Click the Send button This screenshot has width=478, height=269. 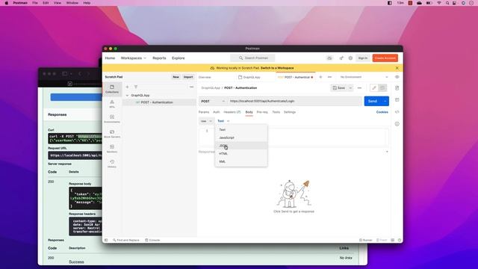coord(373,101)
